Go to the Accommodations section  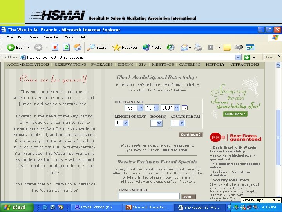pos(28,64)
